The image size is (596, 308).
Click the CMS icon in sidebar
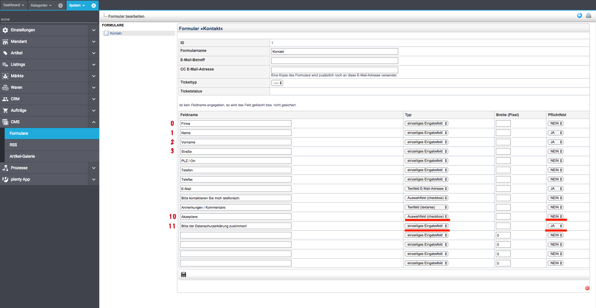(x=5, y=122)
